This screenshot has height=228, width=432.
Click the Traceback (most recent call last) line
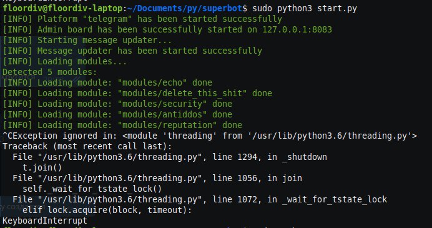[87, 146]
